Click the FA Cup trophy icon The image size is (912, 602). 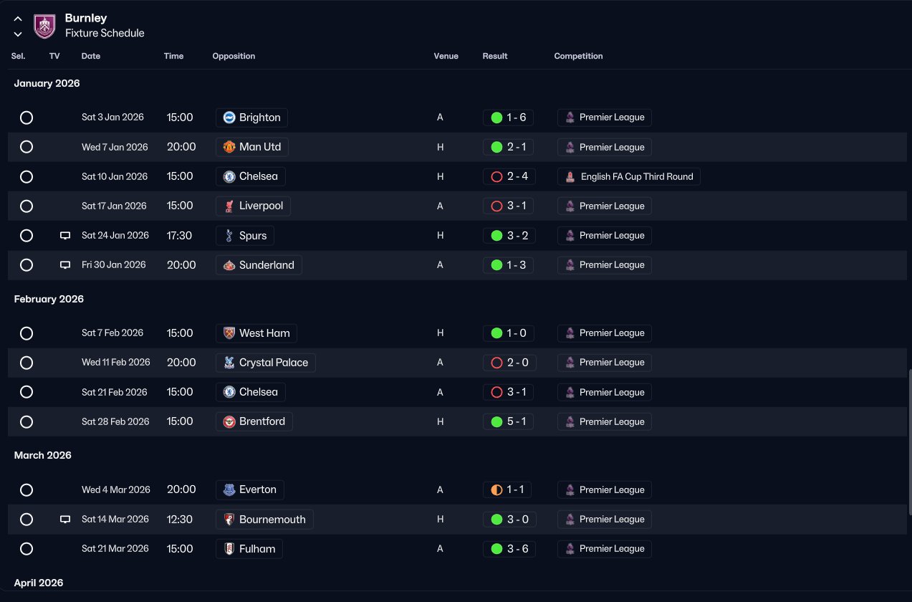click(570, 176)
